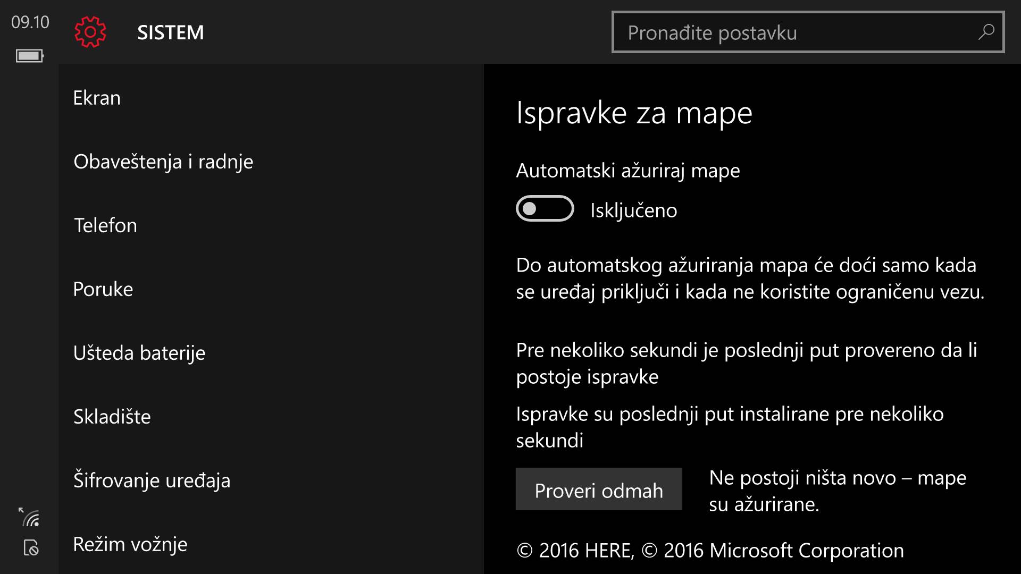Click the red Settings gear icon
The image size is (1021, 574).
[90, 32]
